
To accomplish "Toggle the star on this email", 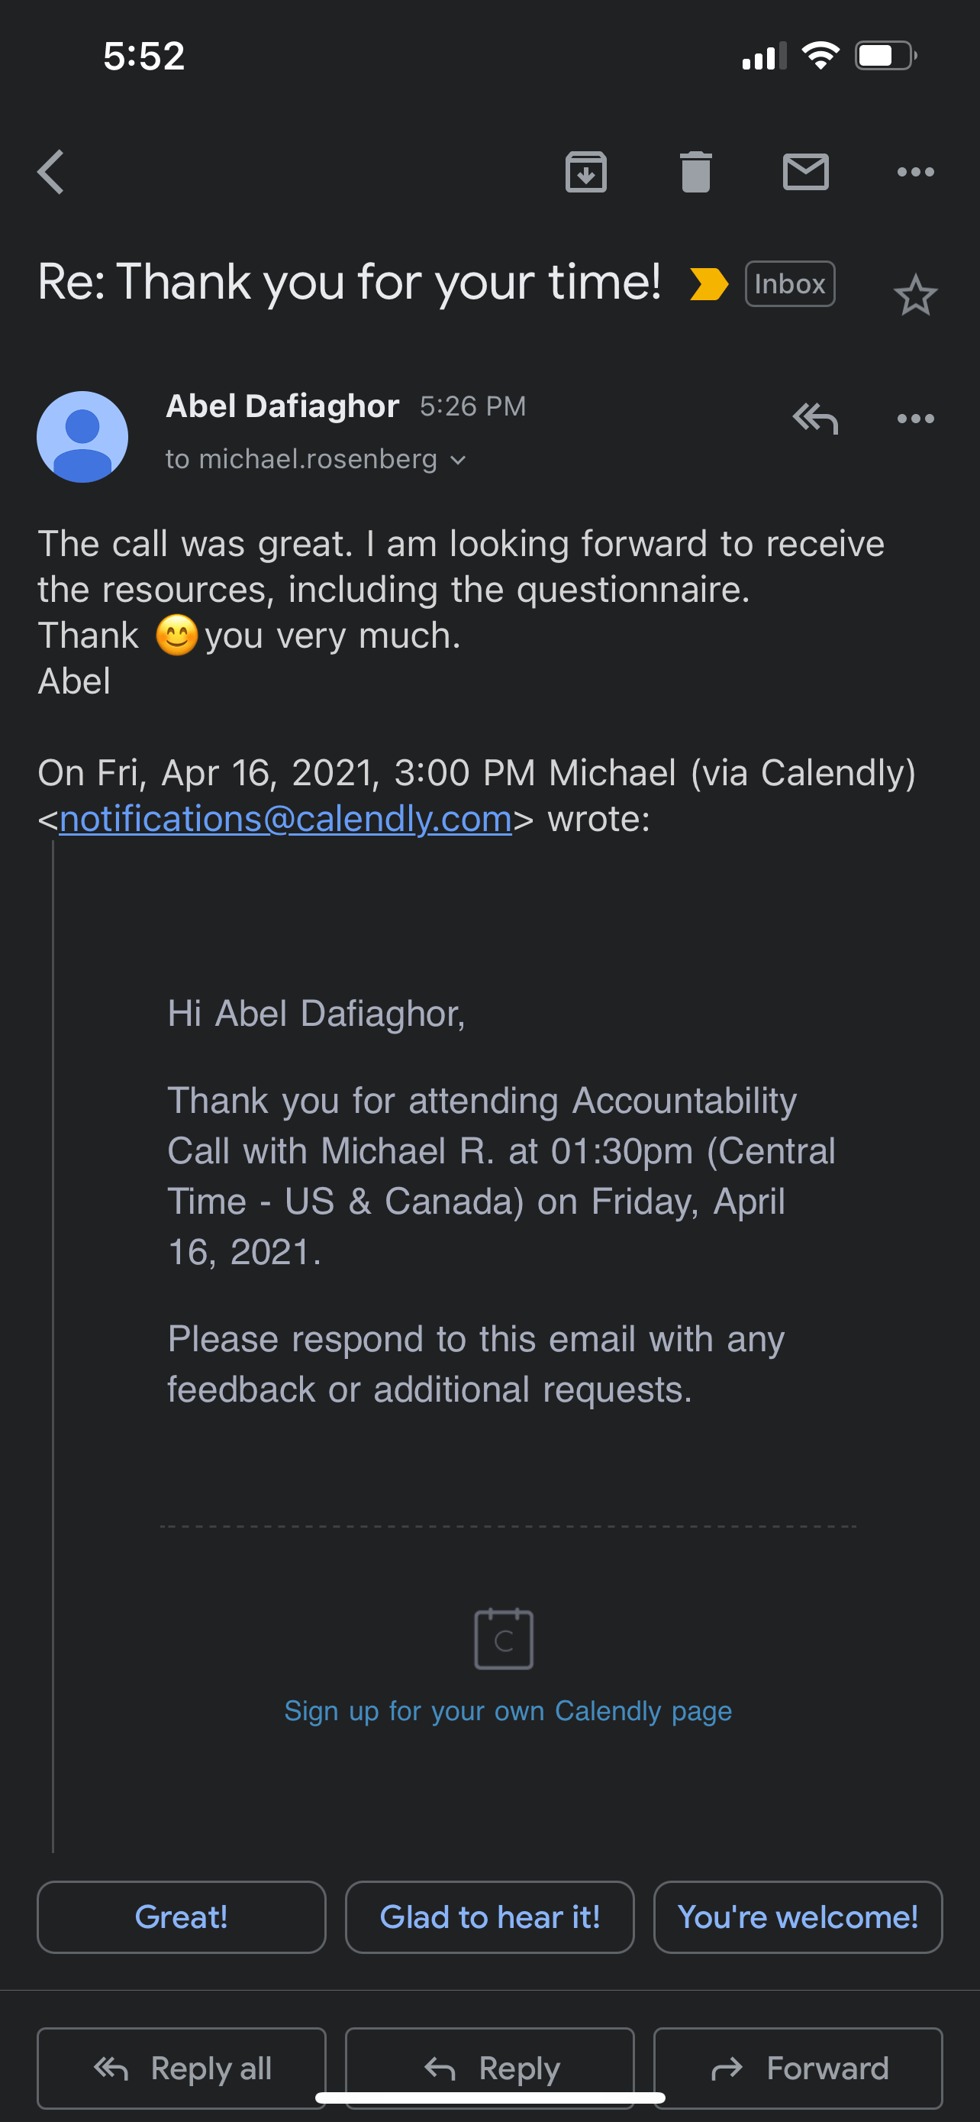I will click(915, 295).
